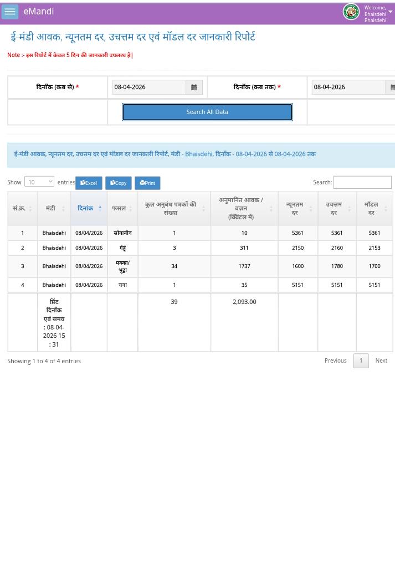395x562 pixels.
Task: Select page 1 in pagination
Action: click(361, 360)
